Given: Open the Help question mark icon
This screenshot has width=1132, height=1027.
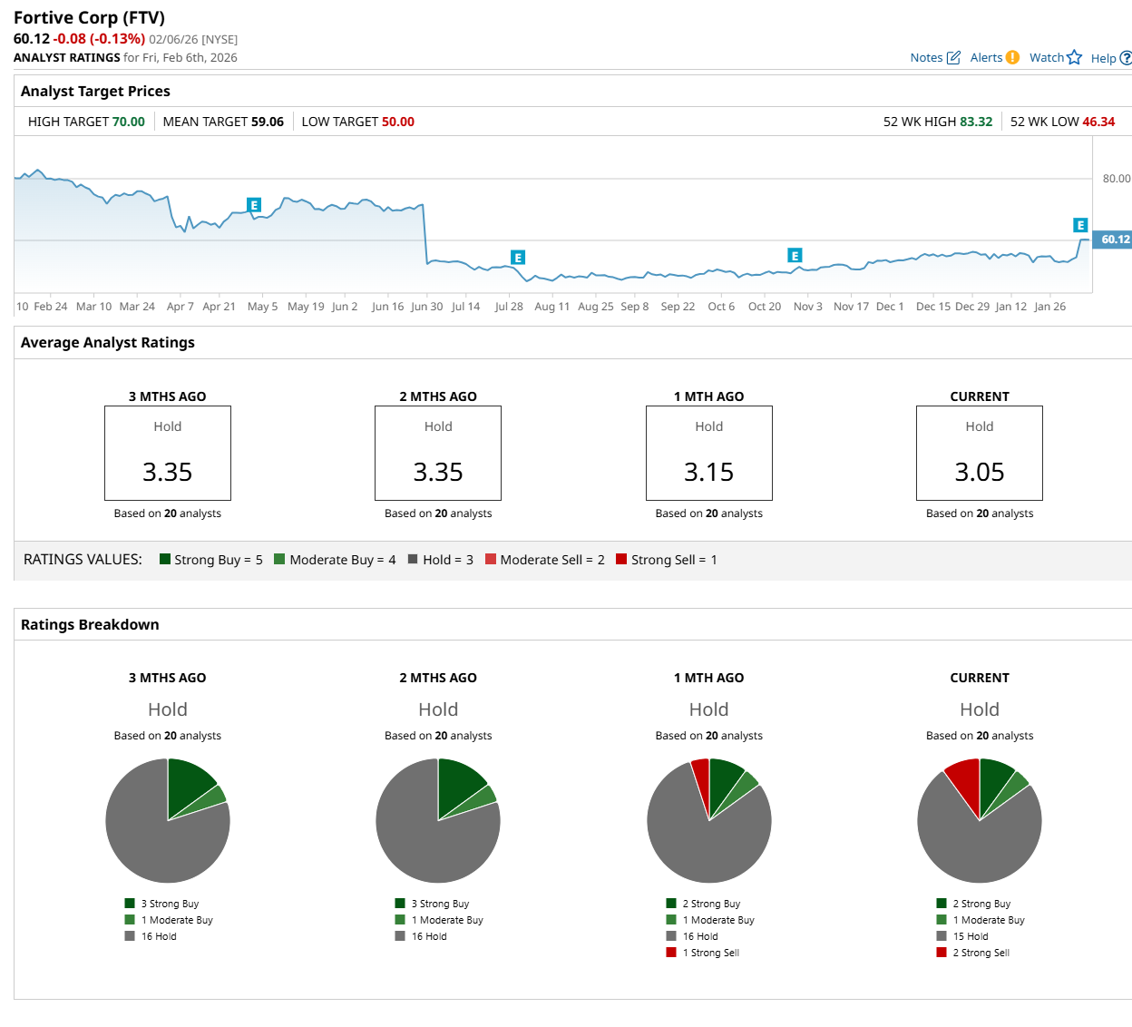Looking at the screenshot, I should [1127, 58].
